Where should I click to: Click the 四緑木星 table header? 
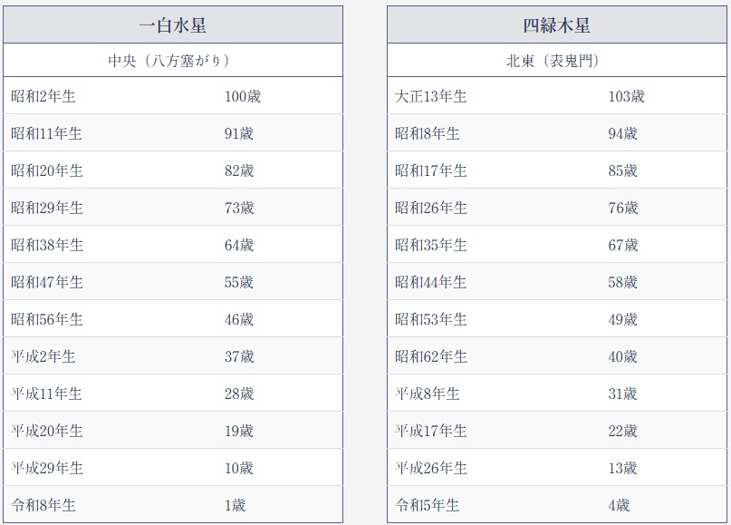tap(557, 25)
